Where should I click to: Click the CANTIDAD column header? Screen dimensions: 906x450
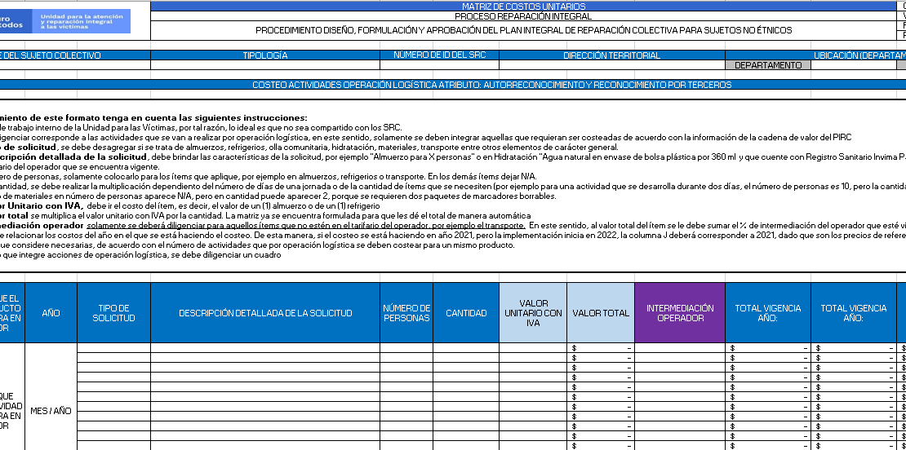point(466,313)
